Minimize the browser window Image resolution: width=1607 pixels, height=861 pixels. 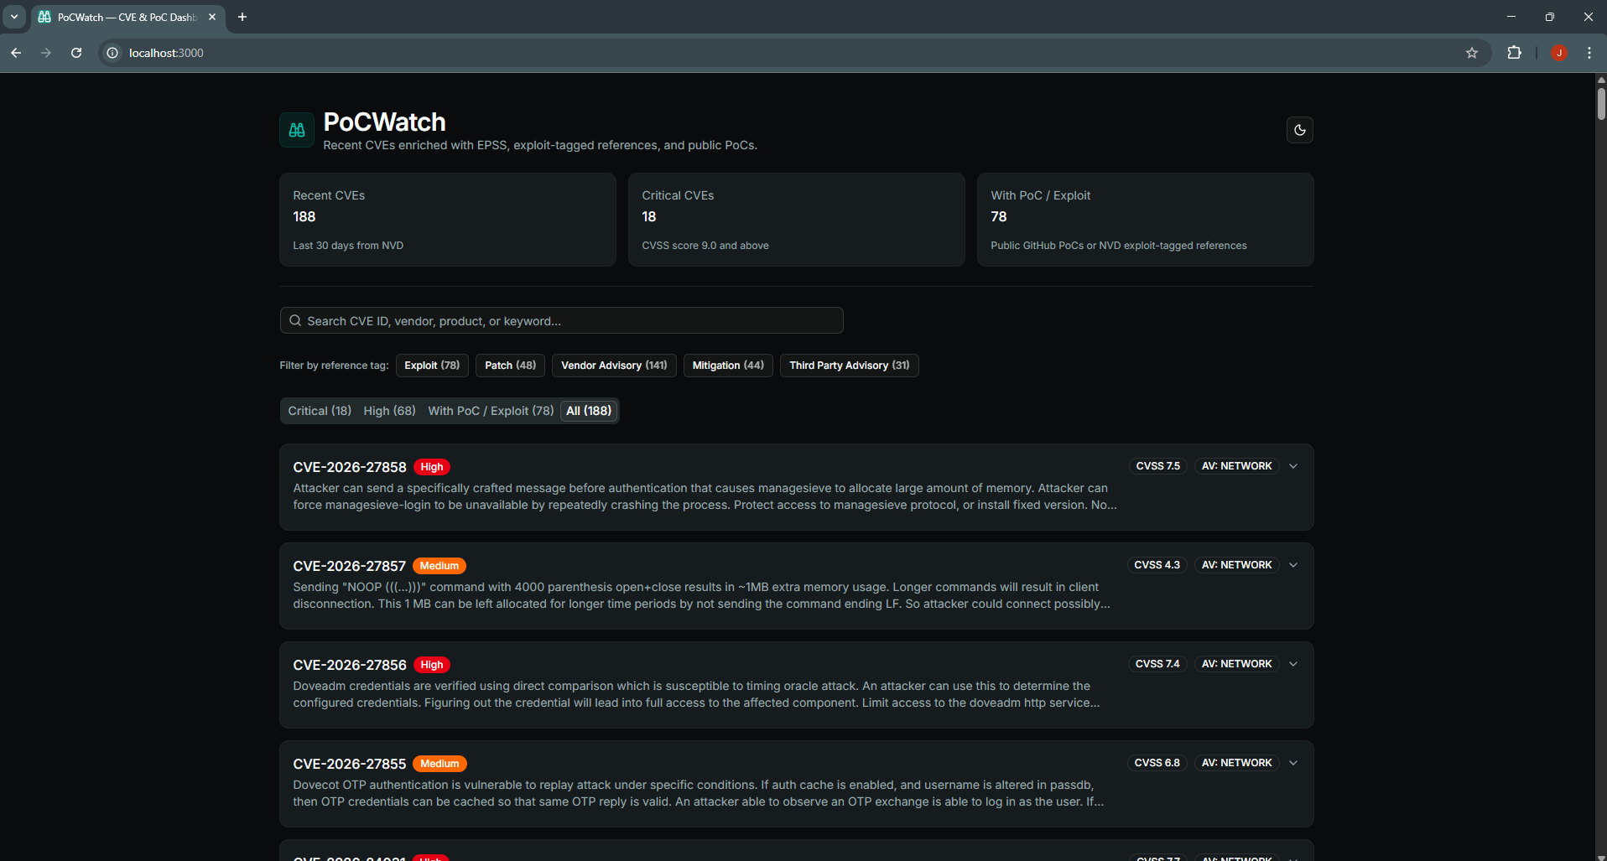1511,17
